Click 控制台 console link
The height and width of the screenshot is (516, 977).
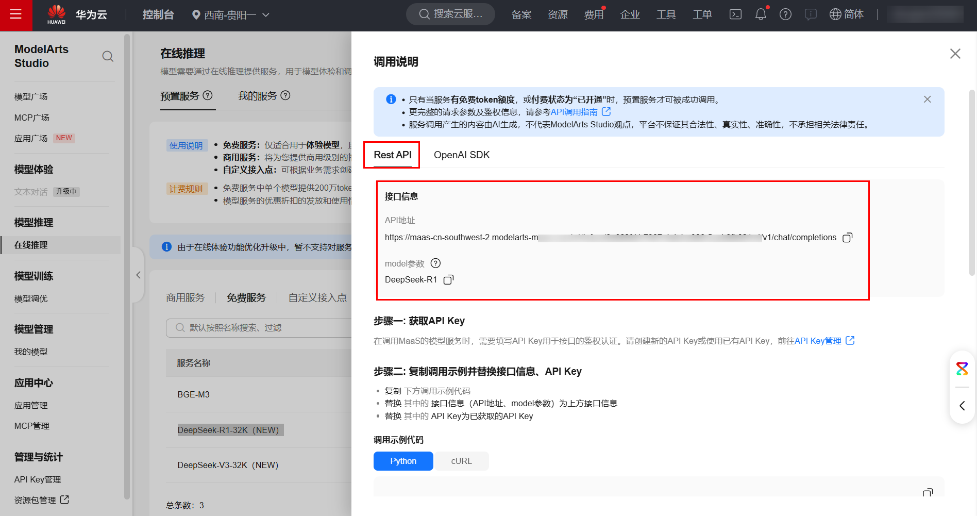tap(158, 14)
